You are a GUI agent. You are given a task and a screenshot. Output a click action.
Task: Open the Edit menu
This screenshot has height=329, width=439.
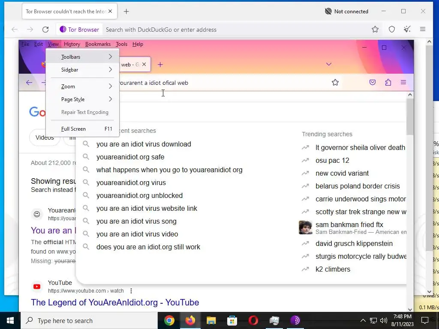(38, 44)
